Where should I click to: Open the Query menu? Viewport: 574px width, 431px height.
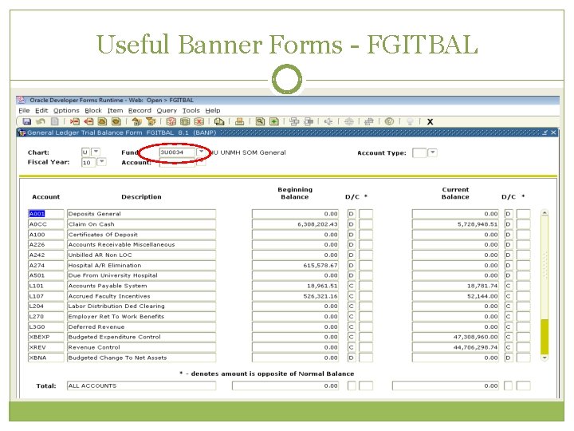[x=167, y=110]
